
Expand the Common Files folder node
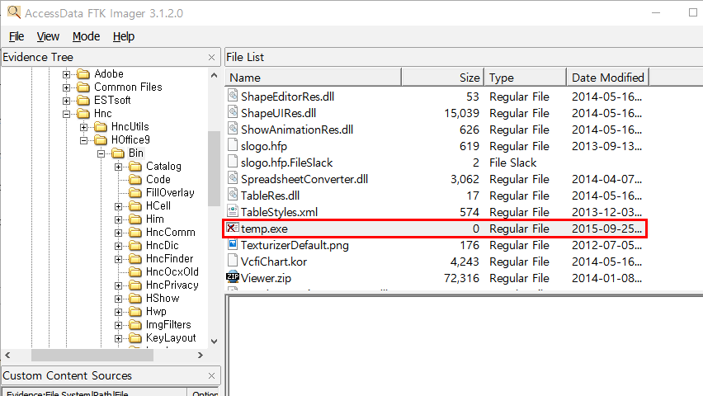[66, 87]
